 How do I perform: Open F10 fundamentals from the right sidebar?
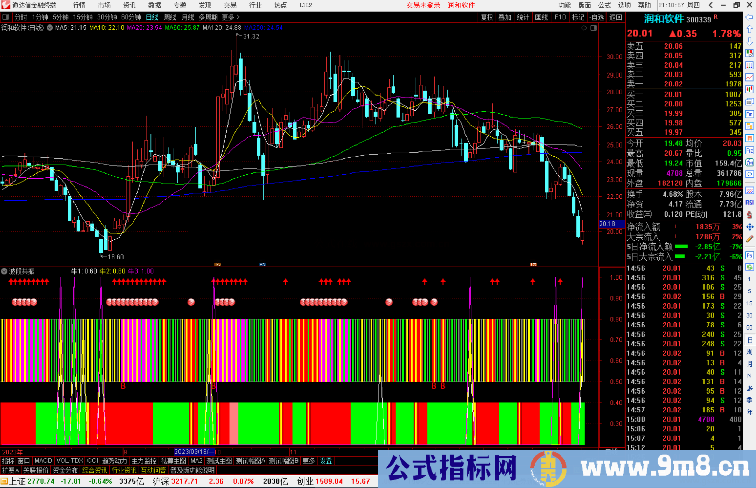[750, 114]
